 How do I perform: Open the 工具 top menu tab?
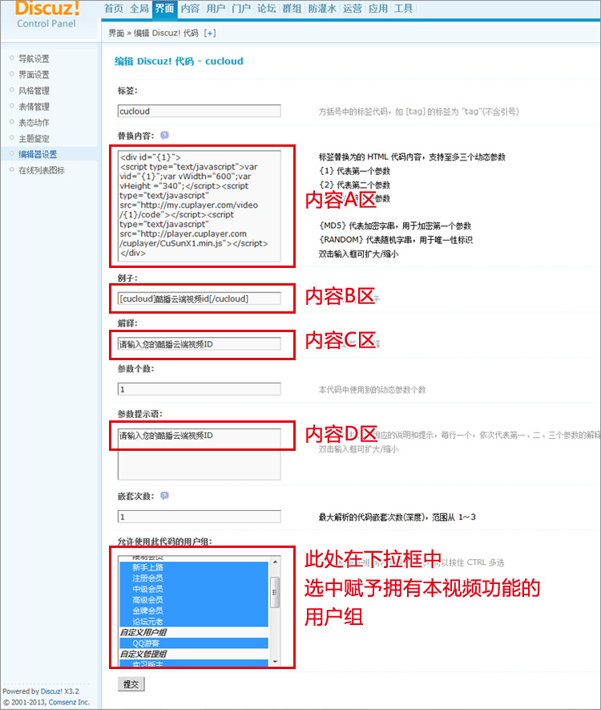tap(404, 9)
